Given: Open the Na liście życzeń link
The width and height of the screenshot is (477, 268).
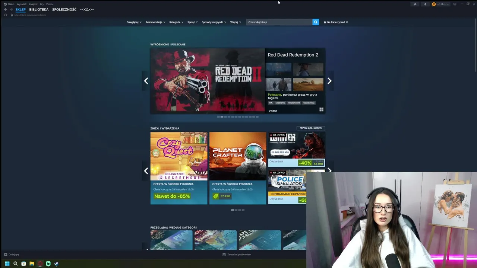Looking at the screenshot, I should [336, 22].
